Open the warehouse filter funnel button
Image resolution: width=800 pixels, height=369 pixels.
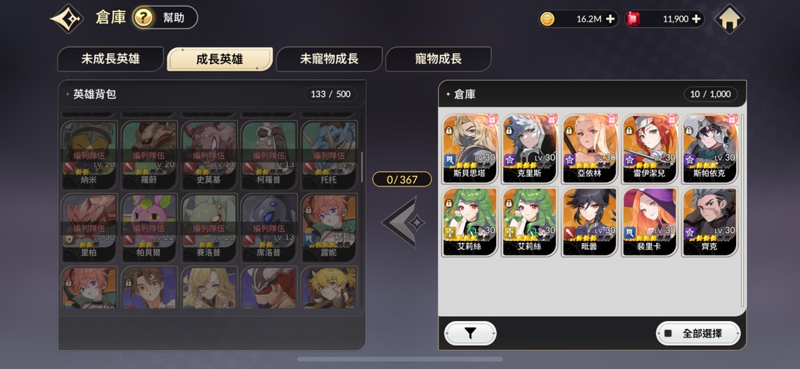470,333
